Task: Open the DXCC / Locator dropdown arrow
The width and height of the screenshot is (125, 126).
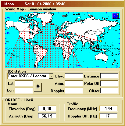Action: [51, 76]
